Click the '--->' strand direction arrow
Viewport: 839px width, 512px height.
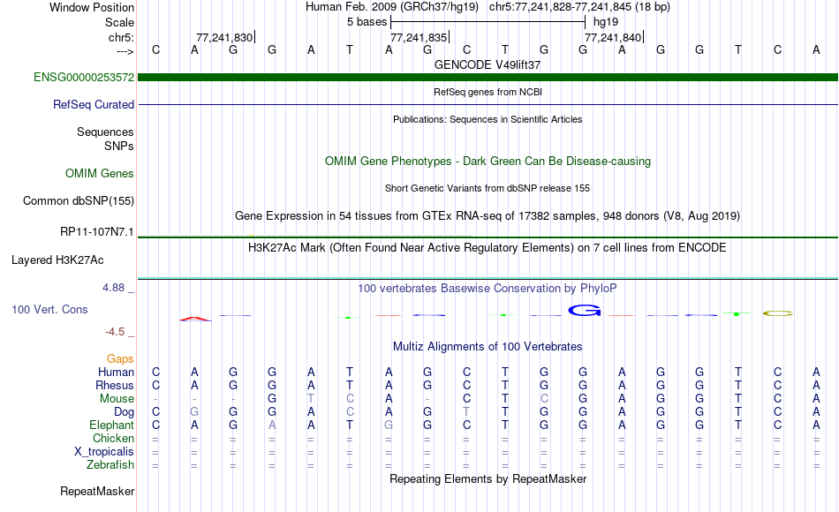pos(125,51)
